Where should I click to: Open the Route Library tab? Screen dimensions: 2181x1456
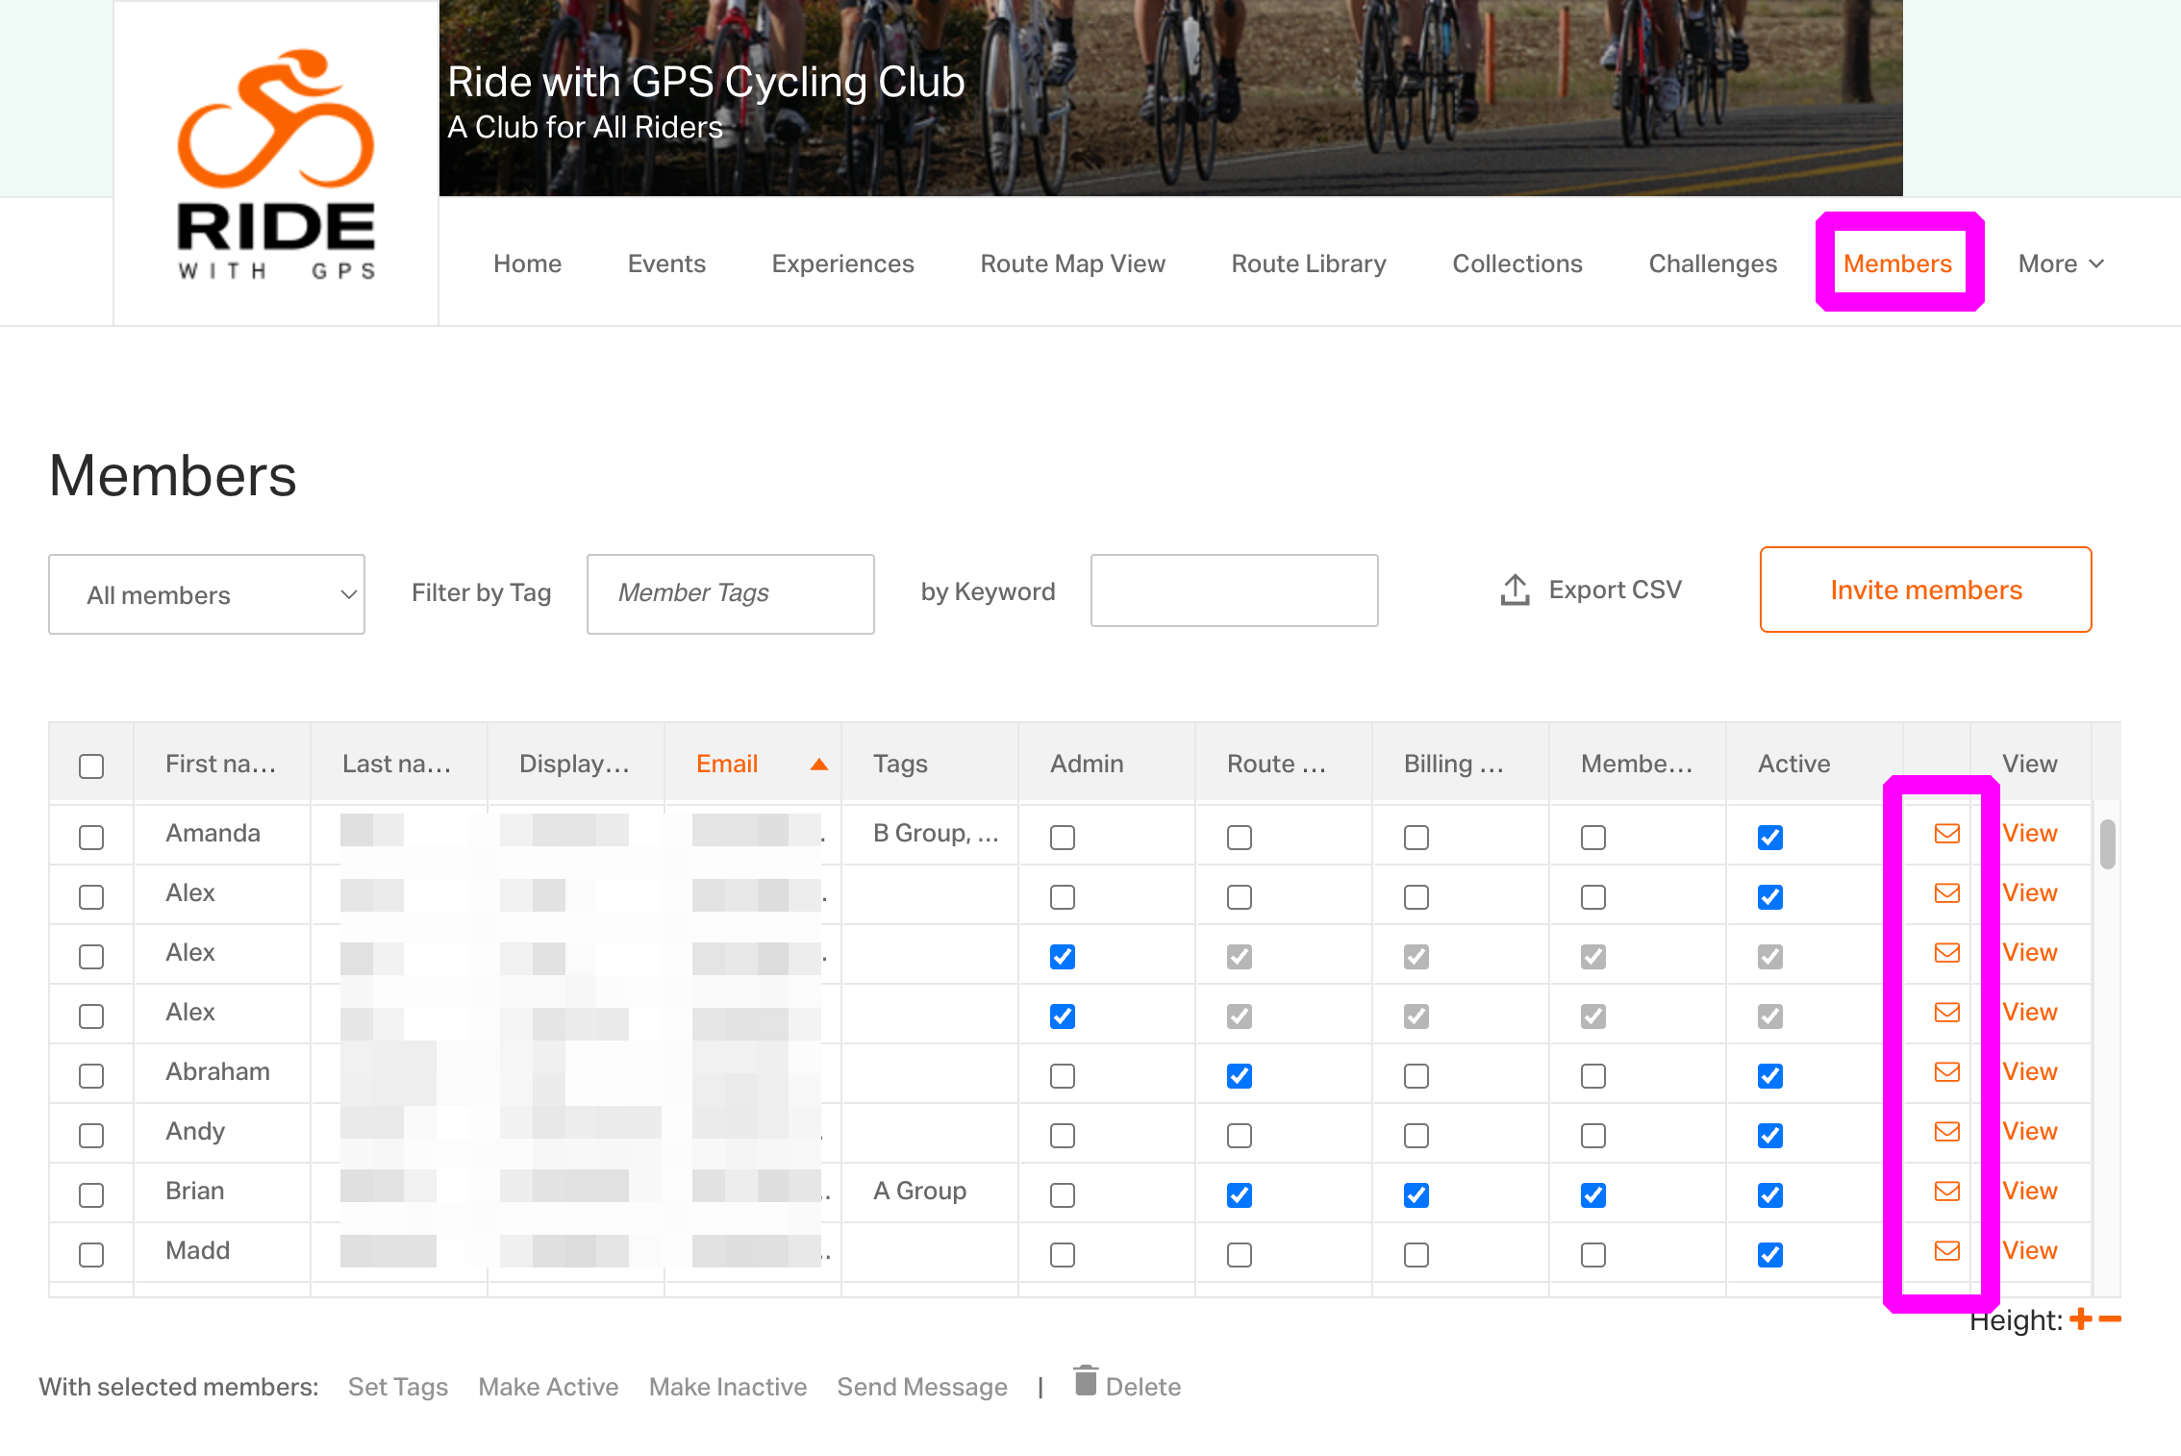[x=1309, y=264]
